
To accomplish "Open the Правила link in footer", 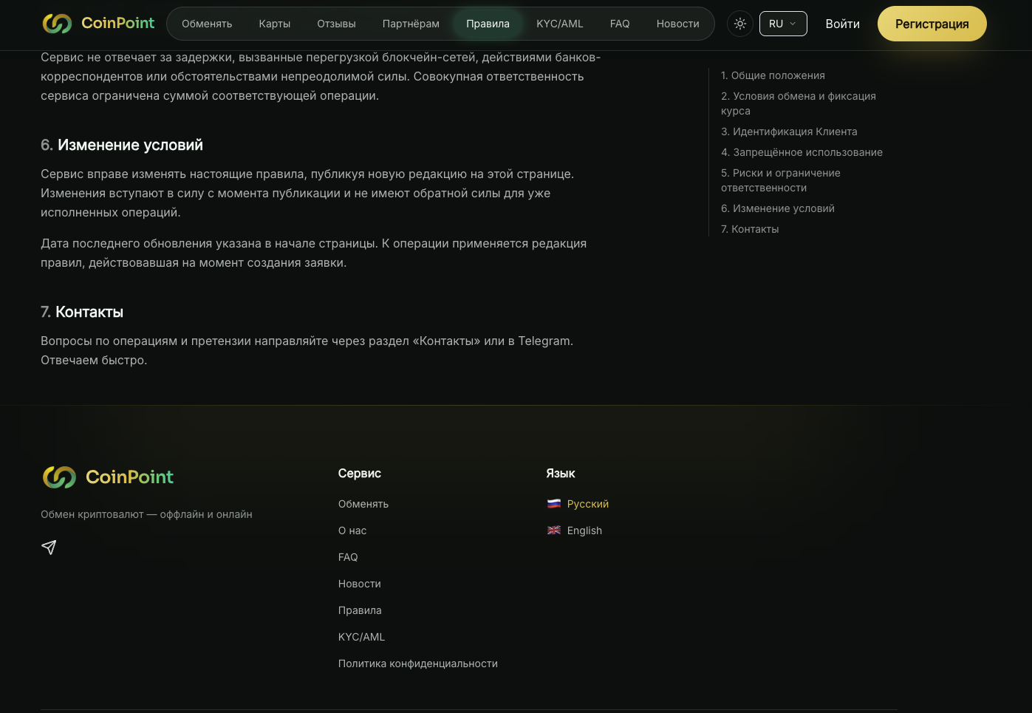I will coord(360,610).
